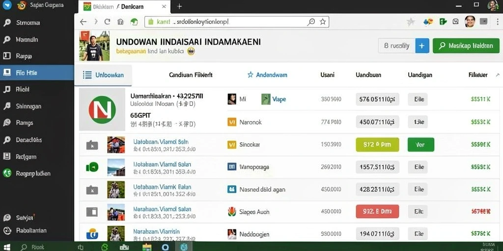Click the yellow-green status button in Sincokar row

point(377,145)
